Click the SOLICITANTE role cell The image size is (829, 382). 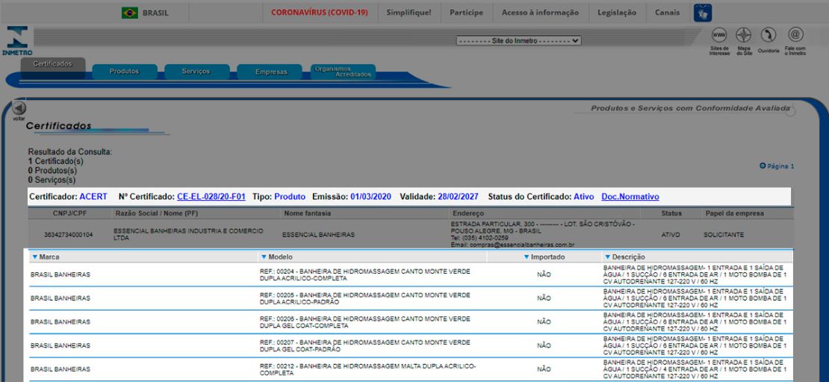click(725, 234)
